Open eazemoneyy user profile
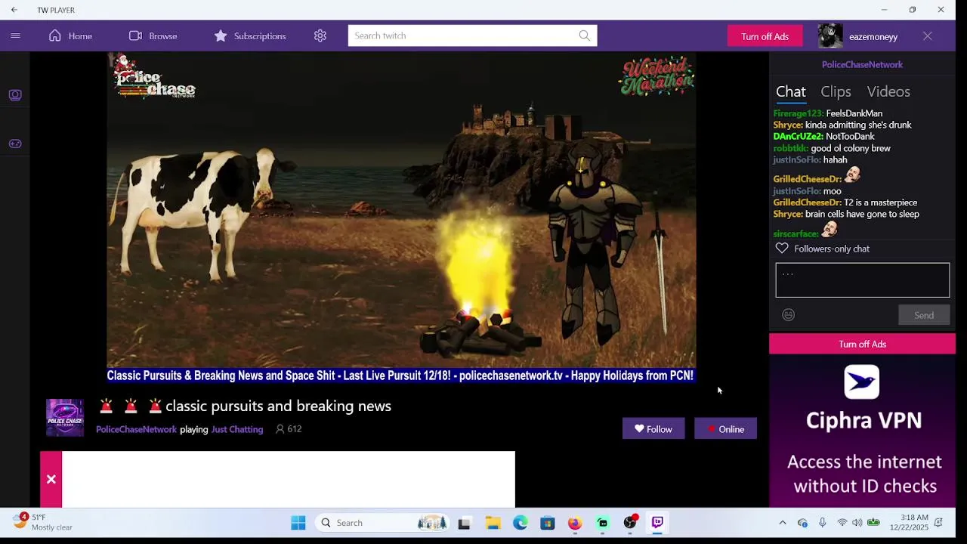The image size is (967, 544). 873,36
